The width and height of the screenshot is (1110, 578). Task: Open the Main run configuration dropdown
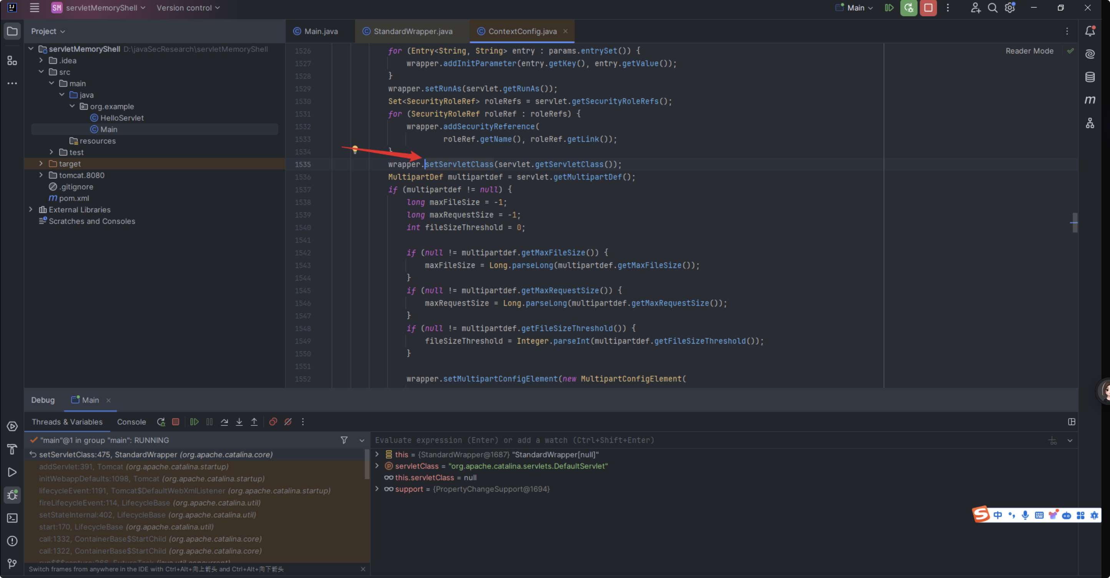[855, 8]
